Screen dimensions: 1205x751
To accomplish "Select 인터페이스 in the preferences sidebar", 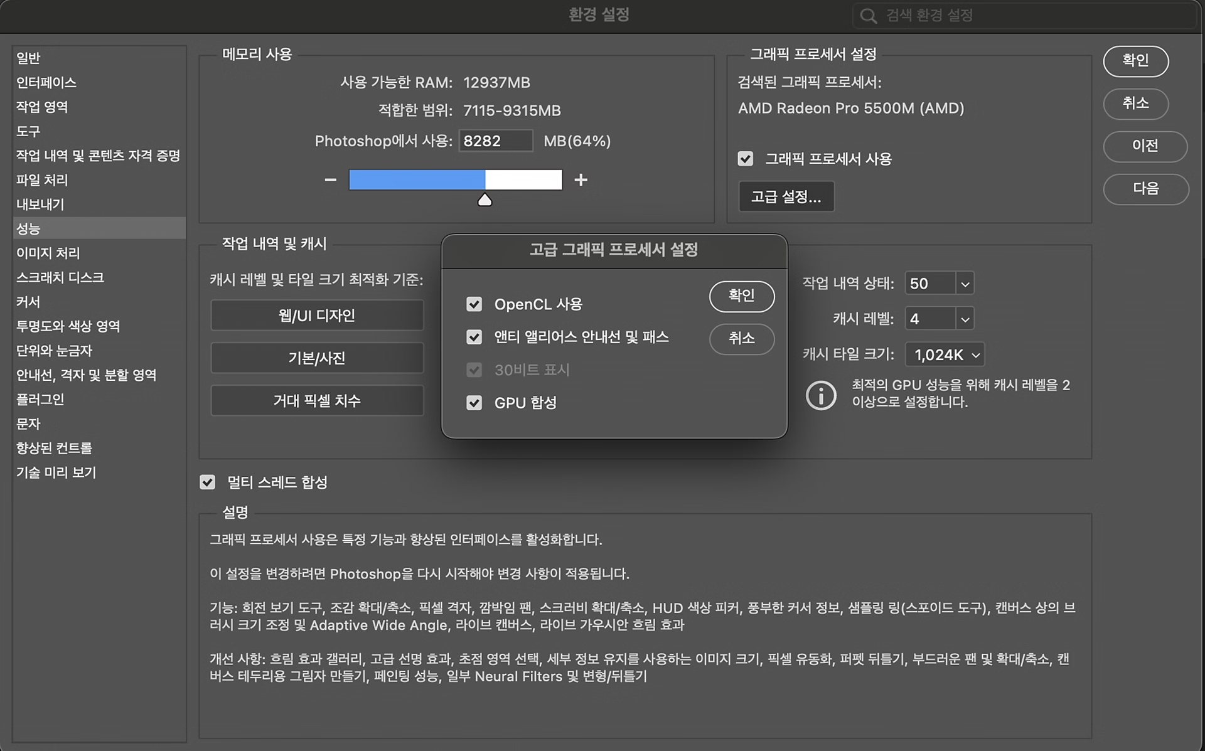I will (46, 82).
